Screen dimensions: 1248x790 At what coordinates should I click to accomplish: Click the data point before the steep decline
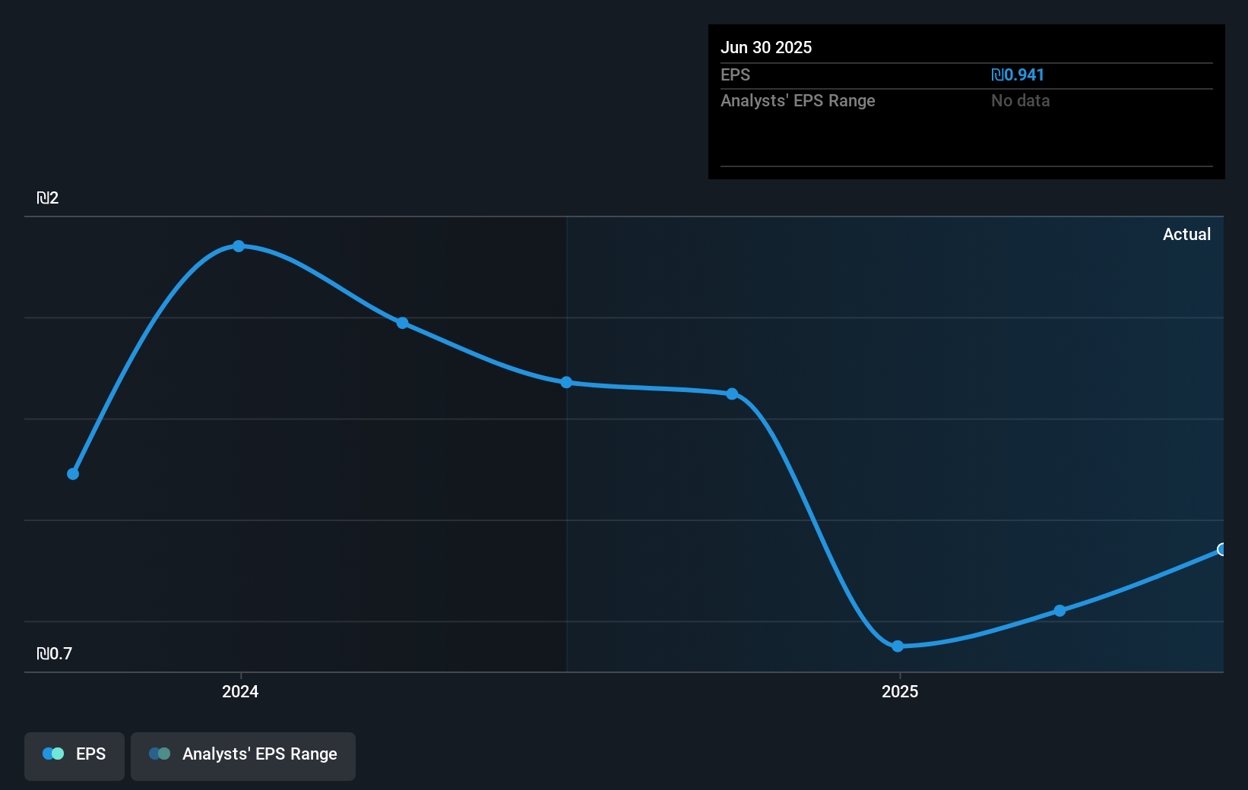[731, 393]
